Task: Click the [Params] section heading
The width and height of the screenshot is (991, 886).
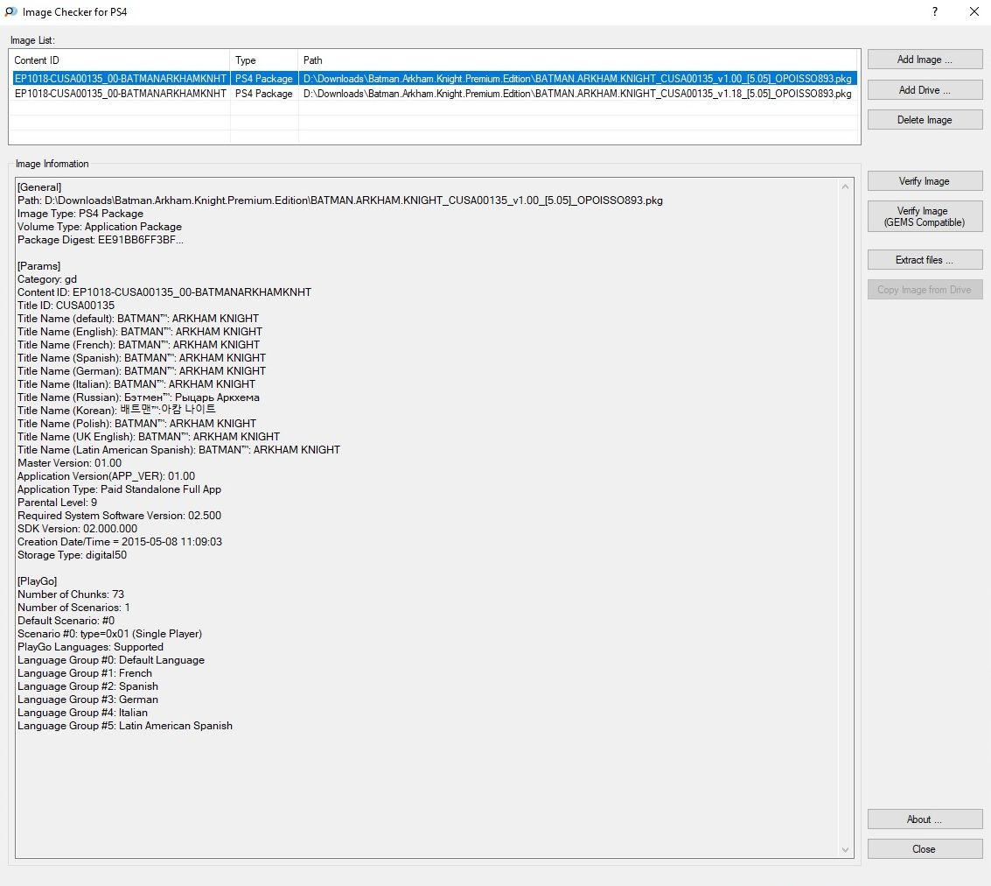Action: tap(39, 266)
